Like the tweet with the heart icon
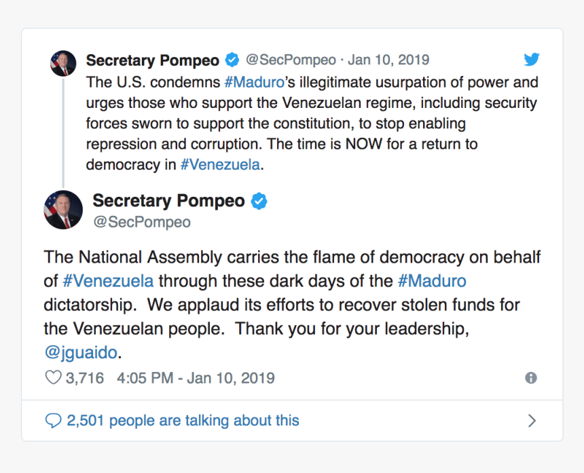The width and height of the screenshot is (584, 473). pos(53,378)
